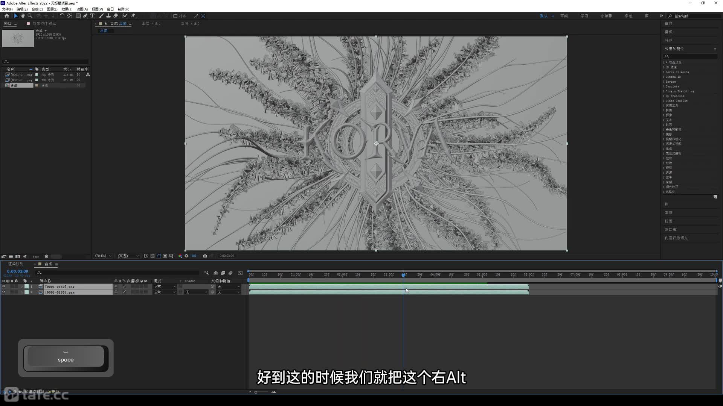This screenshot has width=723, height=406.
Task: Open blending mode dropdown for layer 1
Action: click(165, 286)
